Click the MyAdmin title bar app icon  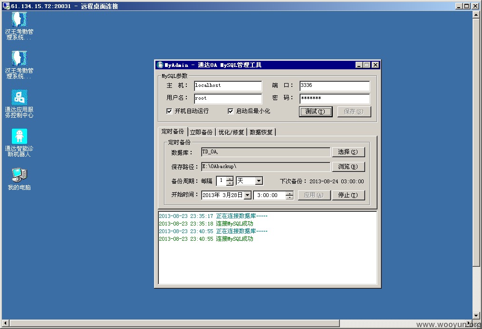(160, 65)
